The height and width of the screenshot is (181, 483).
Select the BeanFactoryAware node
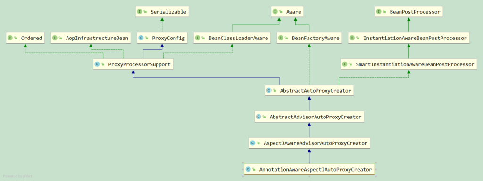(x=309, y=39)
